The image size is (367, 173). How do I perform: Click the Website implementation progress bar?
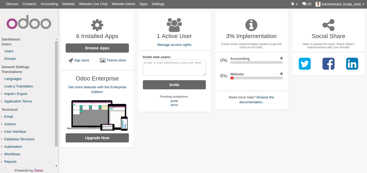click(256, 78)
